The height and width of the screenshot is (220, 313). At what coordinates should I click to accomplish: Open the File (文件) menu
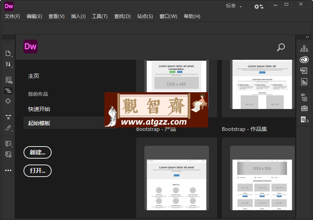pyautogui.click(x=12, y=16)
